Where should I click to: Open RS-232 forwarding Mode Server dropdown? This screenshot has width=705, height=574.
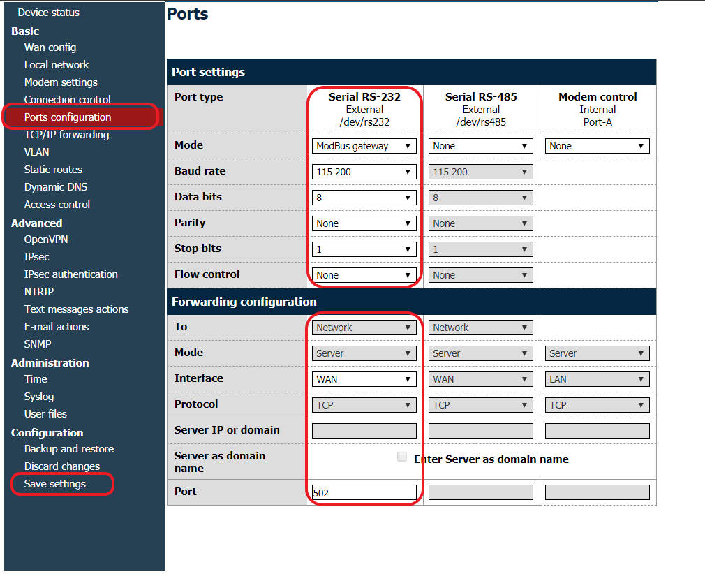click(364, 353)
